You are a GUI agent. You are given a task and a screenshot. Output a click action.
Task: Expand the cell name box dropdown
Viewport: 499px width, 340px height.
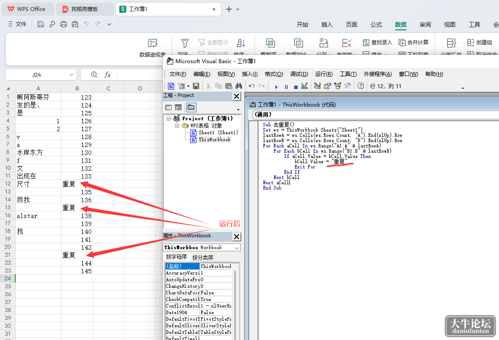click(x=71, y=75)
